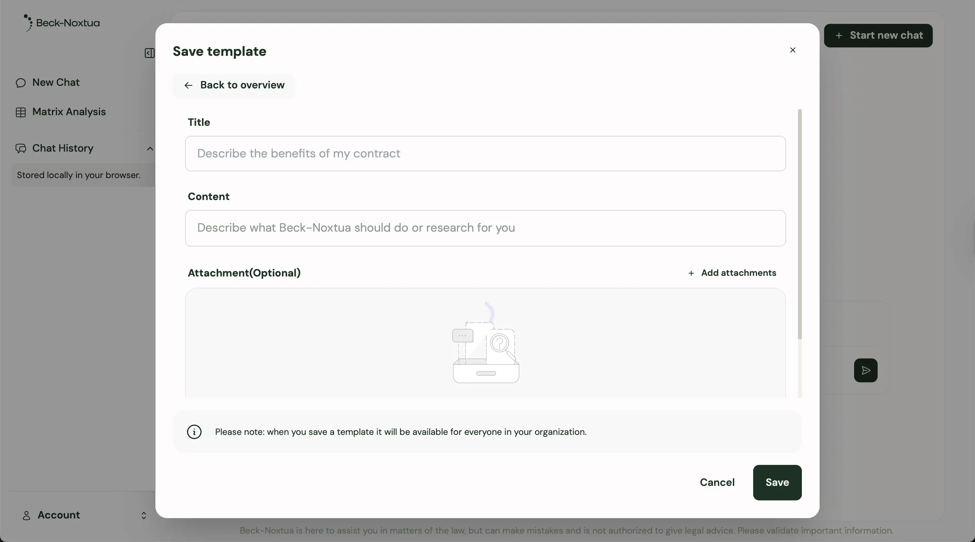The width and height of the screenshot is (975, 542).
Task: Focus the Title input field
Action: (485, 153)
